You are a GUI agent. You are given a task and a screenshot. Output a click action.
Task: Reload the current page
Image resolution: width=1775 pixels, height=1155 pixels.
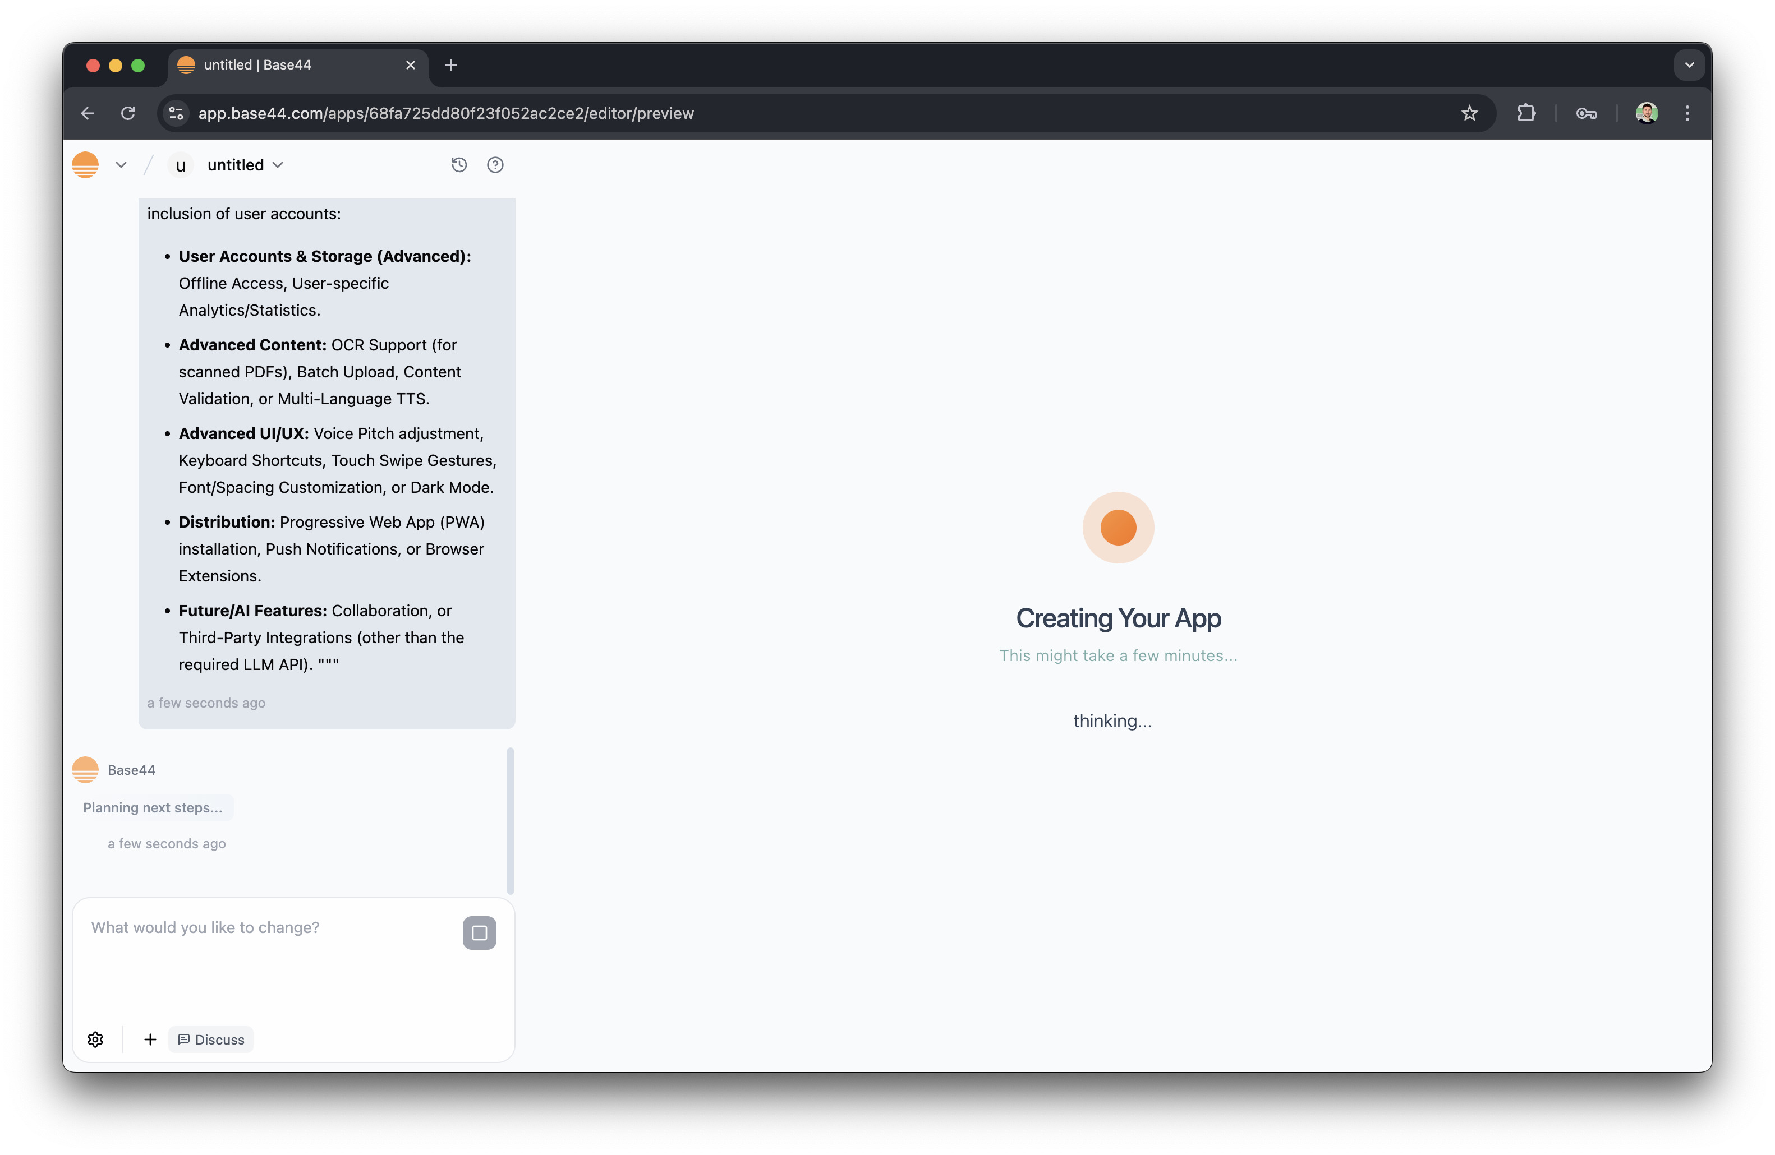coord(128,113)
